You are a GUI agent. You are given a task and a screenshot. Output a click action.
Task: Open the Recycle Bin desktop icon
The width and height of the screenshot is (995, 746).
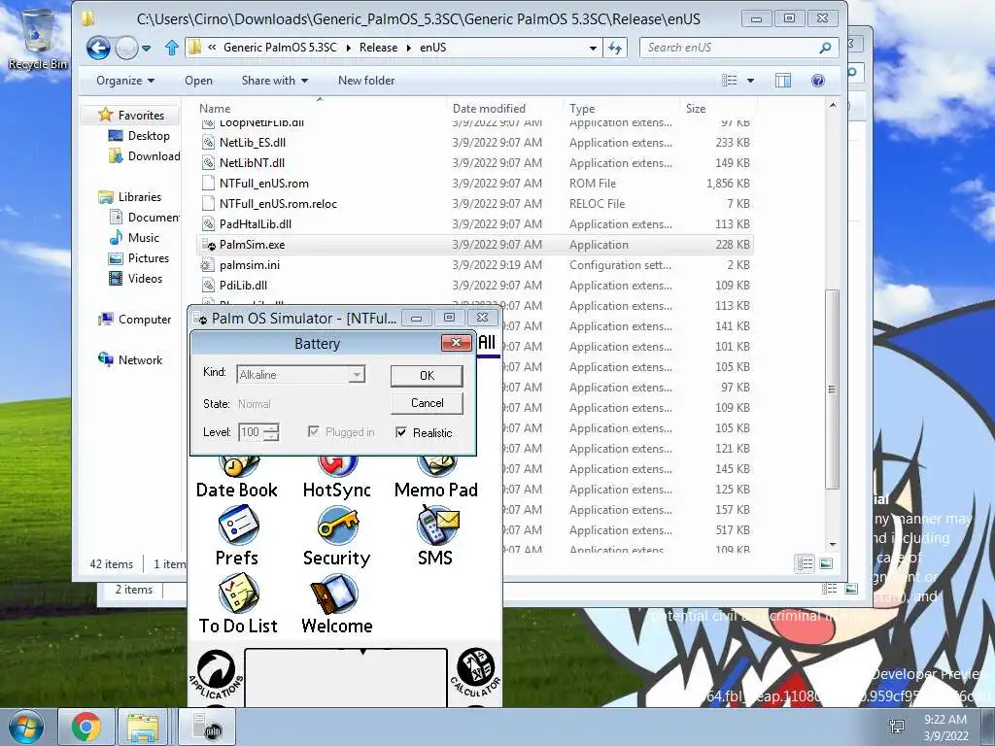pyautogui.click(x=38, y=38)
